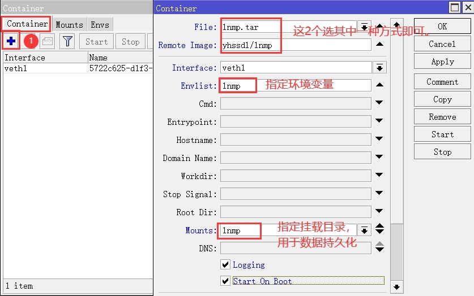
Task: Expand the Cmd field with its down arrow
Action: (x=379, y=103)
